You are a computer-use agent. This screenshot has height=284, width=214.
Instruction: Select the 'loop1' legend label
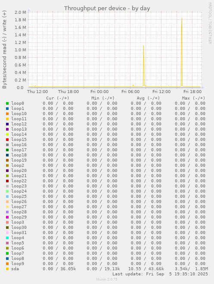tap(18, 109)
